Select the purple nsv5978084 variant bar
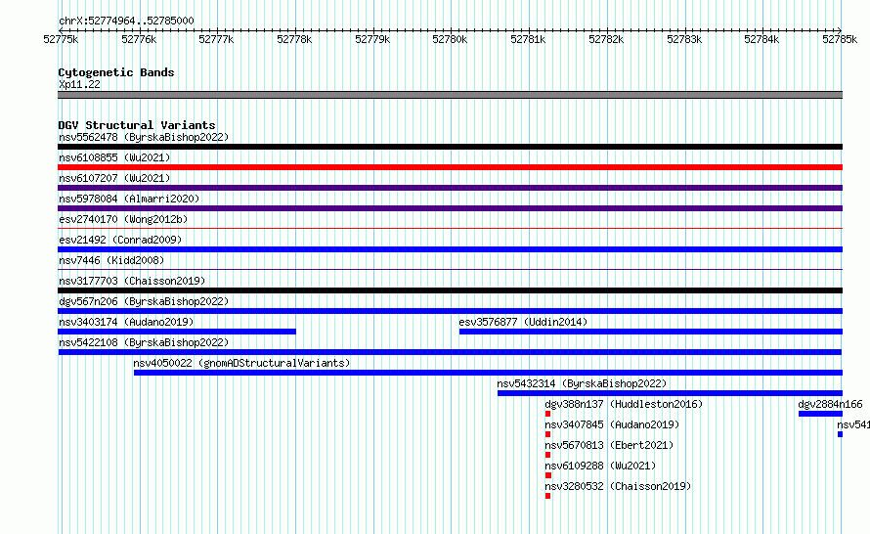This screenshot has width=870, height=534. pos(450,208)
